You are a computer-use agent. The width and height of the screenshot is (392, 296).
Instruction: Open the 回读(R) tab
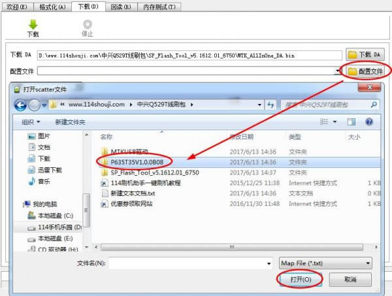pyautogui.click(x=121, y=7)
